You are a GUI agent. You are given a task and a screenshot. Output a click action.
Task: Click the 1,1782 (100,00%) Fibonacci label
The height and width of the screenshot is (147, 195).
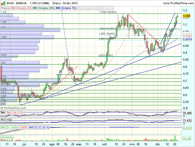coord(108,12)
